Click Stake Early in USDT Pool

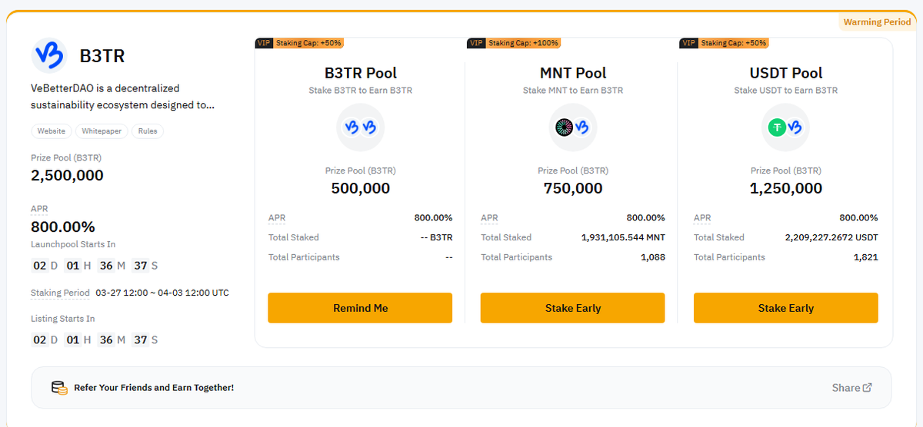tap(785, 308)
